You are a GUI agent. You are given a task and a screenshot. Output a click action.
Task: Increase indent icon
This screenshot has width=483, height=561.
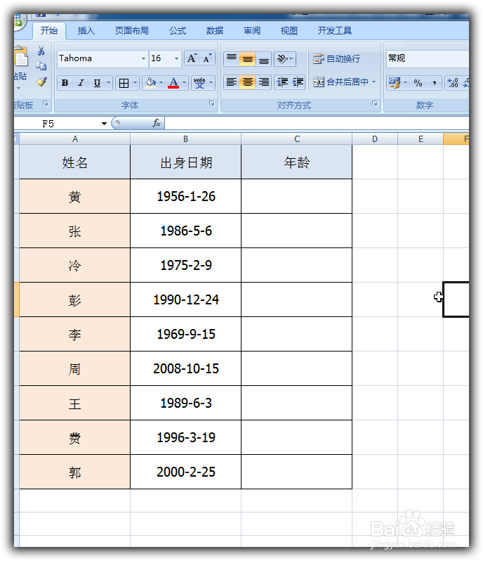pyautogui.click(x=298, y=82)
